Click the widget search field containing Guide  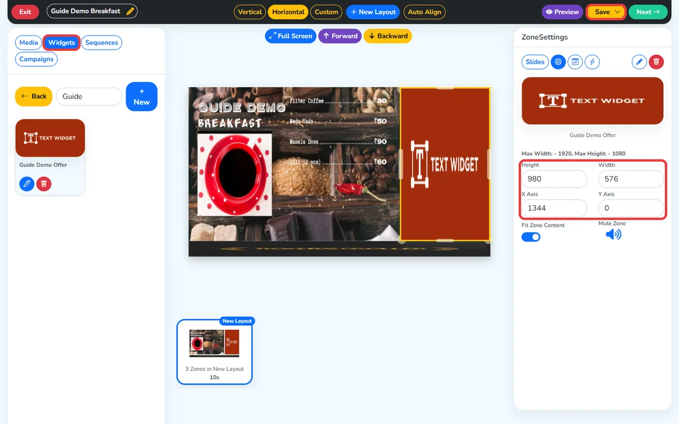[89, 96]
